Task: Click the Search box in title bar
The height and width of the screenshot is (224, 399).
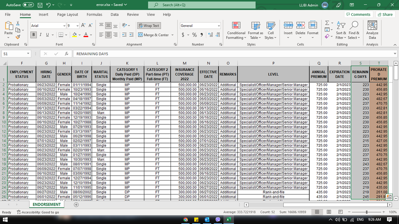Action: pyautogui.click(x=204, y=5)
